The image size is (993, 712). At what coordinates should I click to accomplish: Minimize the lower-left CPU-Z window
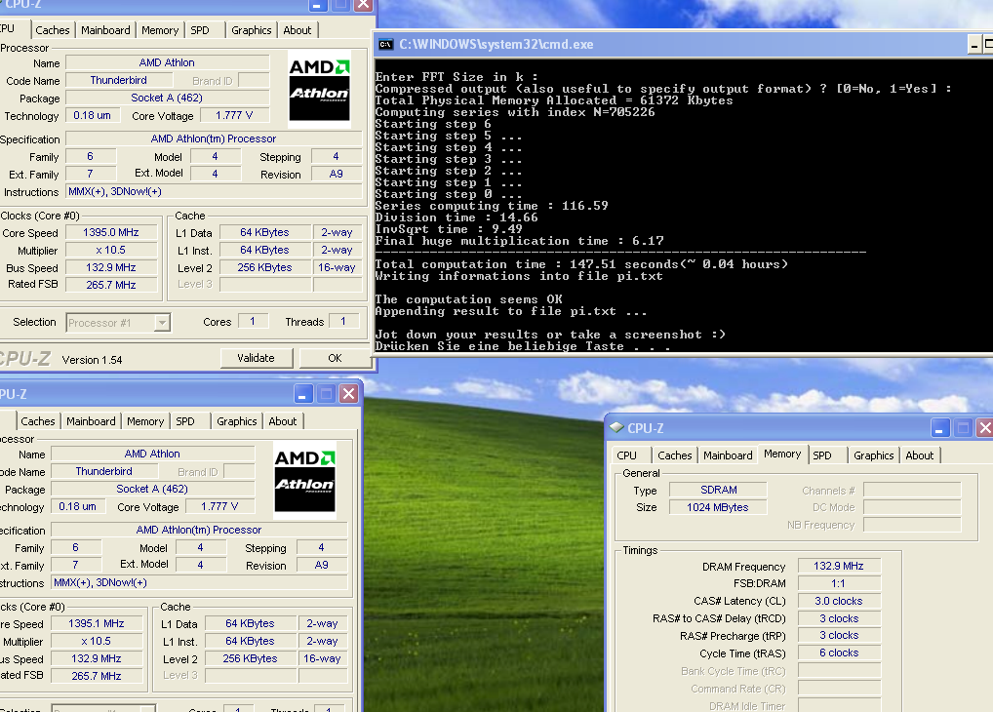tap(302, 394)
